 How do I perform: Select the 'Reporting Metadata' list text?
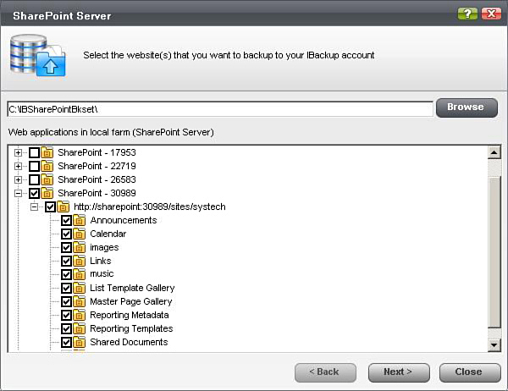coord(130,315)
